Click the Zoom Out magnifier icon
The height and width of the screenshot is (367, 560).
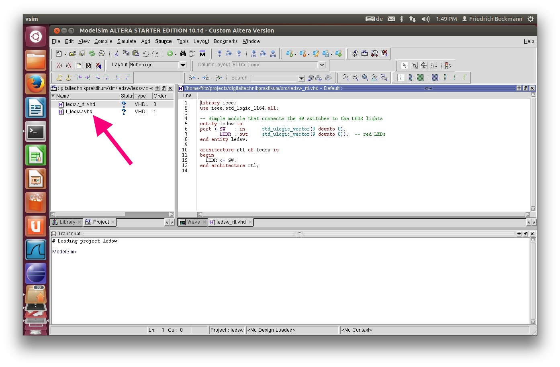coord(355,77)
